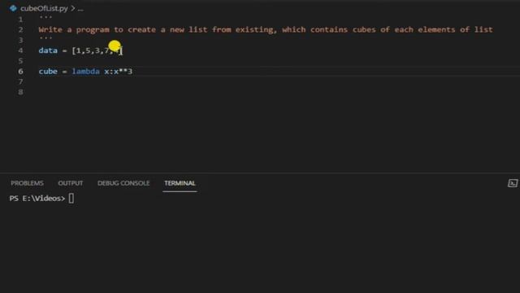Viewport: 520px width, 293px height.
Task: Click the PS E:\Videos> terminal prompt
Action: [37, 199]
